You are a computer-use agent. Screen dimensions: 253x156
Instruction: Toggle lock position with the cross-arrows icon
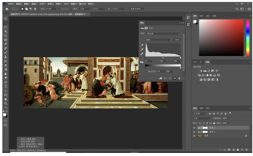click(207, 123)
